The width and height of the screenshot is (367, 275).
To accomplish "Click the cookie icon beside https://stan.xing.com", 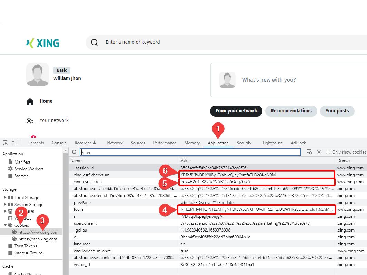I will (14, 239).
